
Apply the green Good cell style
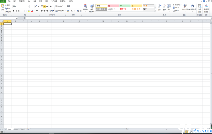[x=125, y=6]
